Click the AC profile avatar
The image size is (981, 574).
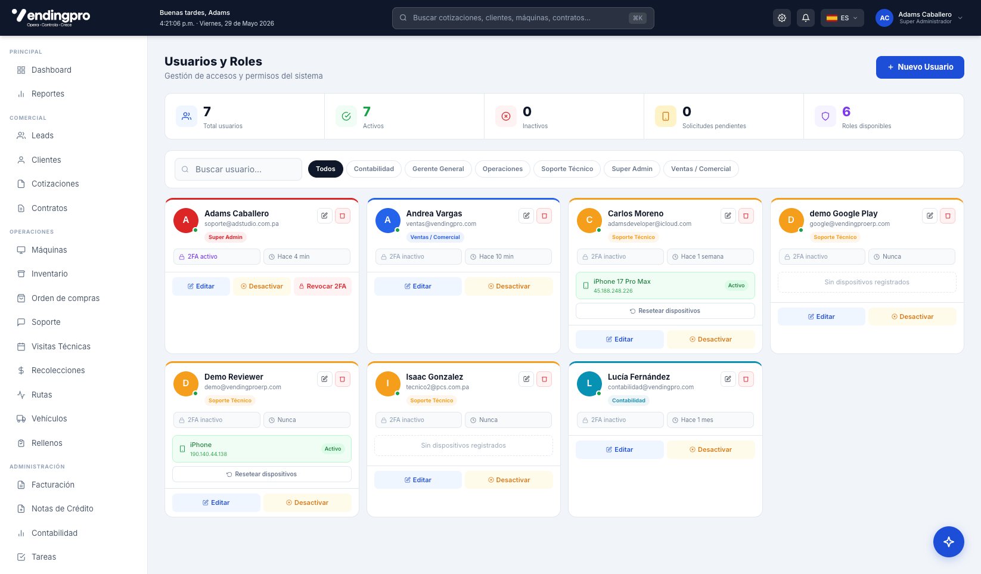pyautogui.click(x=884, y=18)
